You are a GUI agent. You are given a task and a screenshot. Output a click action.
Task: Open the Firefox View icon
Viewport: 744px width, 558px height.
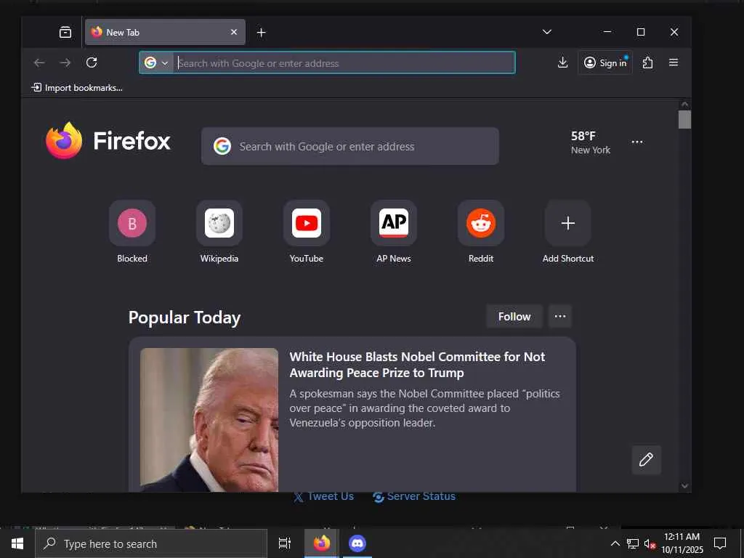[65, 32]
